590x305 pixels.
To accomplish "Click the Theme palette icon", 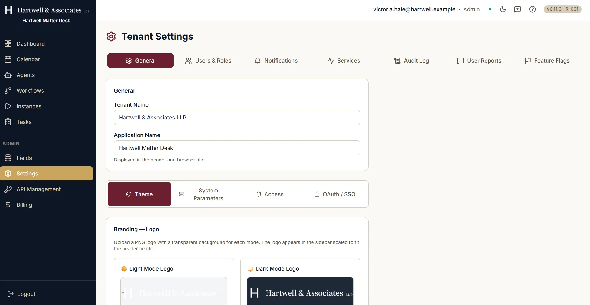I will pyautogui.click(x=129, y=194).
